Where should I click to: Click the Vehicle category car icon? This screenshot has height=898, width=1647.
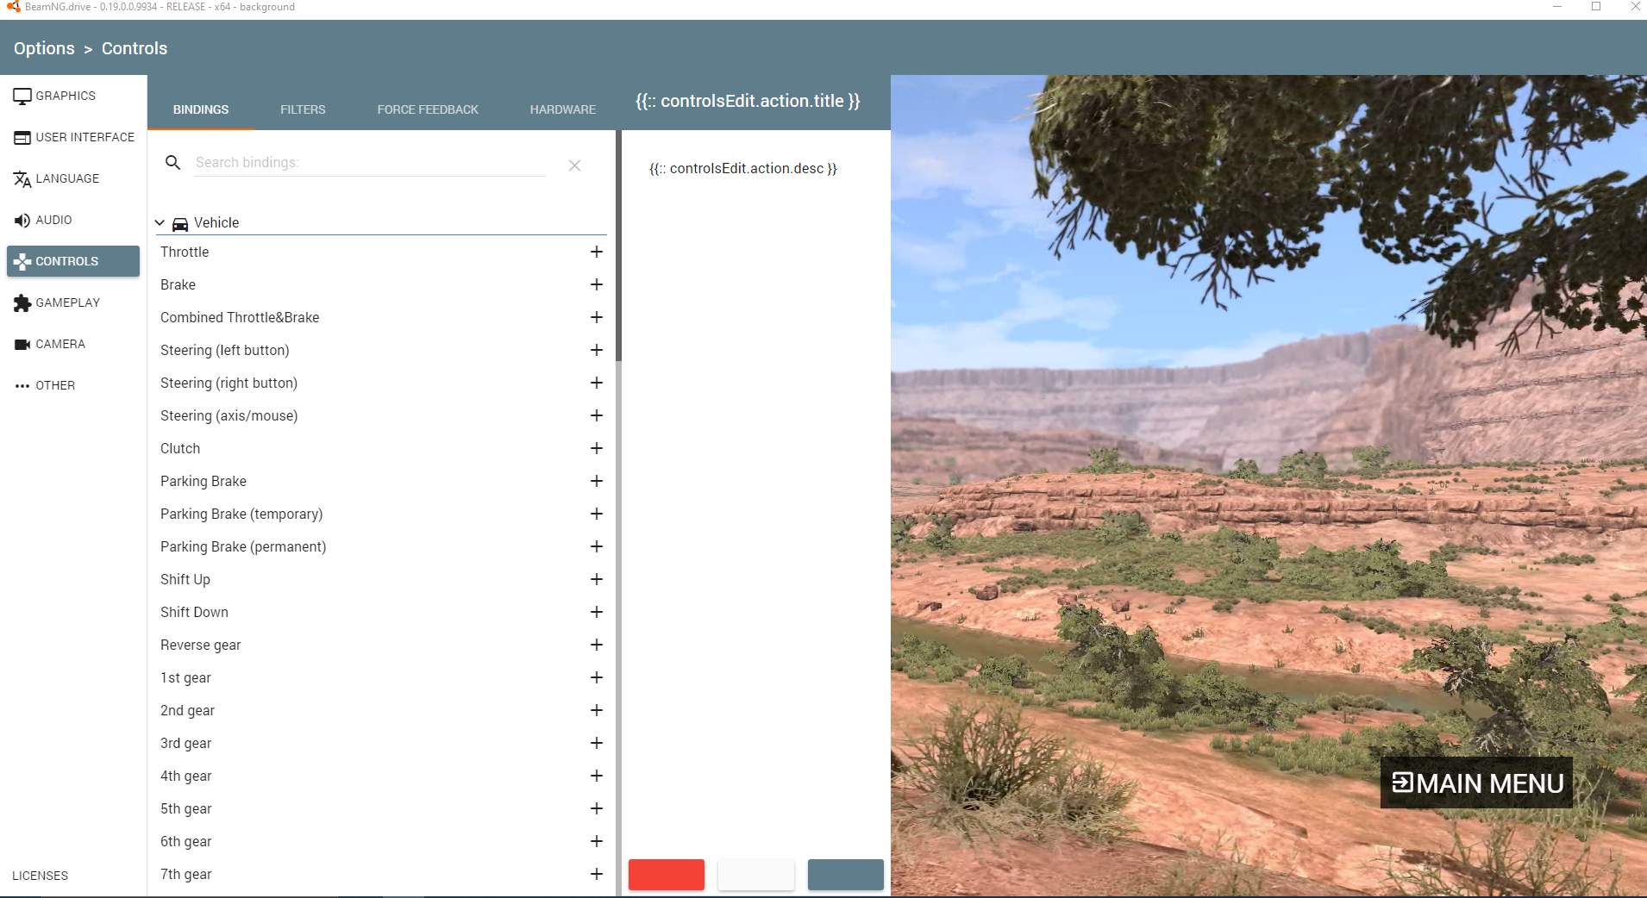point(180,224)
